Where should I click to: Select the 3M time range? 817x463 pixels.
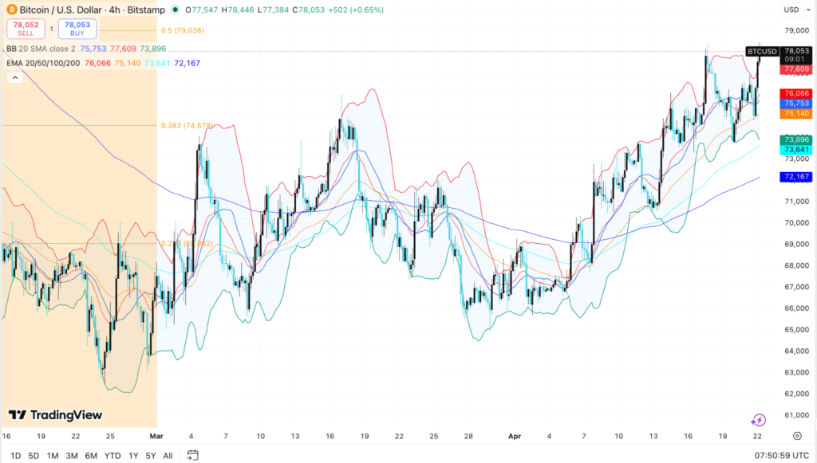pos(72,455)
